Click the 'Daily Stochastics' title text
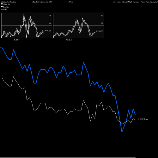This screenshot has width=158, height=158. [9, 2]
